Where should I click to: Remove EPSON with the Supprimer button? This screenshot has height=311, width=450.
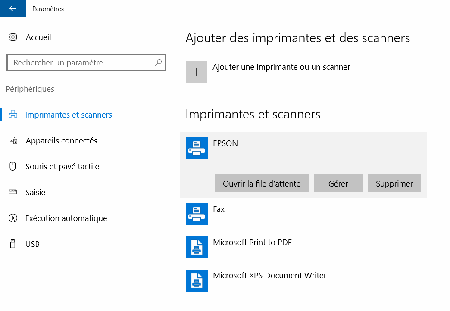(394, 184)
